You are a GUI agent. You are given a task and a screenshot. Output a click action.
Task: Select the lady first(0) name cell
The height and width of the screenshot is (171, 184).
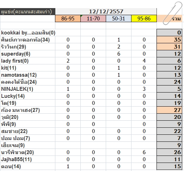(27, 61)
